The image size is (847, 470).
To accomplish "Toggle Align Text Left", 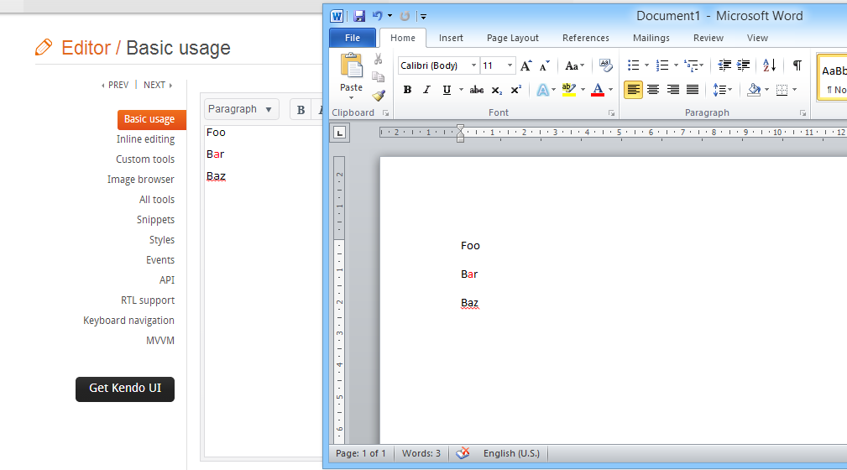I will [633, 90].
